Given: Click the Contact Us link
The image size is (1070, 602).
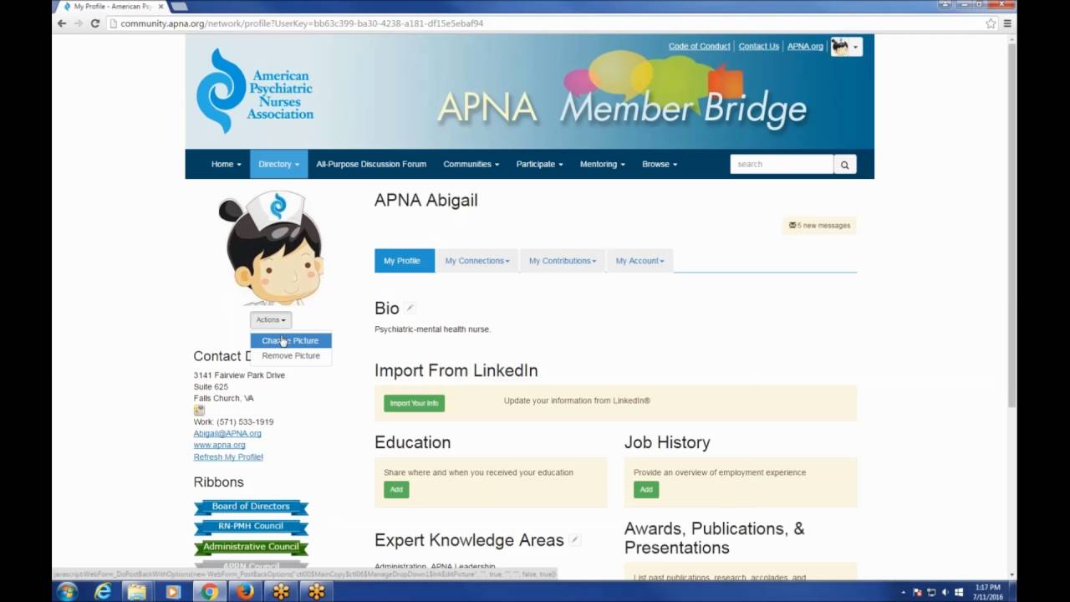Looking at the screenshot, I should [x=758, y=47].
